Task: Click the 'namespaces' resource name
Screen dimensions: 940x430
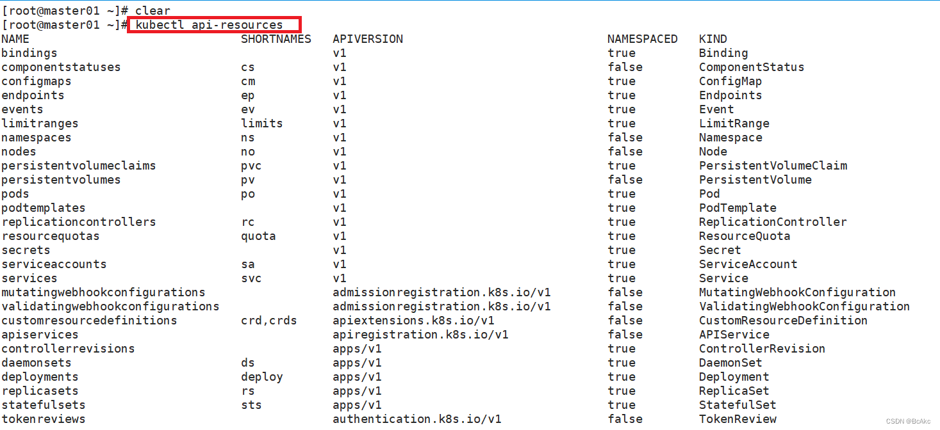Action: (x=37, y=138)
